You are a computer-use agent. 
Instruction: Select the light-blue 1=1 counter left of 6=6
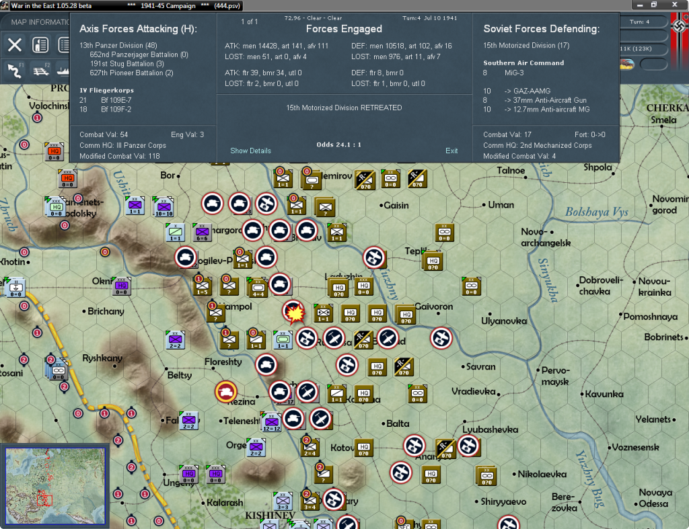tap(175, 232)
